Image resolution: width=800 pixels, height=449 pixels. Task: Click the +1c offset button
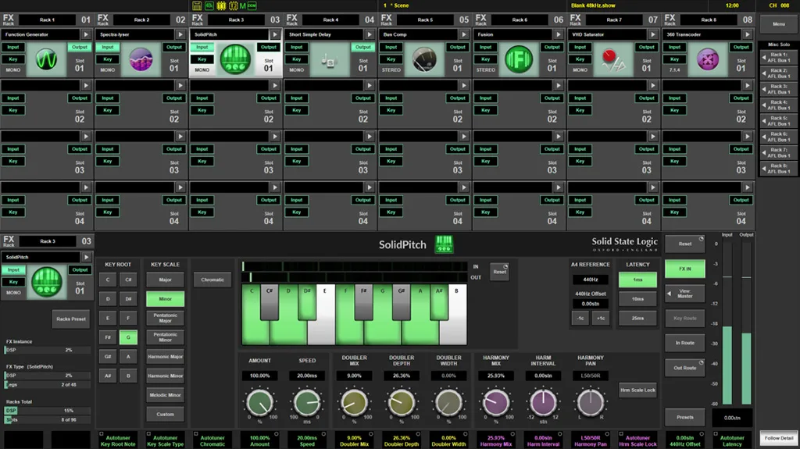point(601,318)
